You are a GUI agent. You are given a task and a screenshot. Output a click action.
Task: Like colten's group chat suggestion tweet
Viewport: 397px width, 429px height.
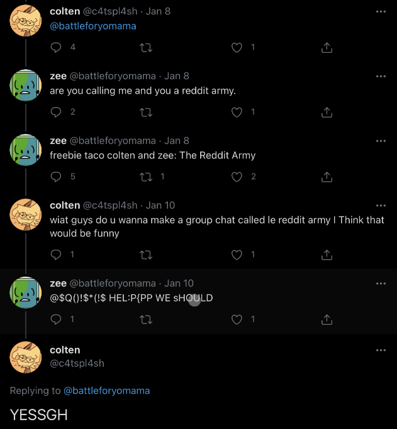pos(237,255)
